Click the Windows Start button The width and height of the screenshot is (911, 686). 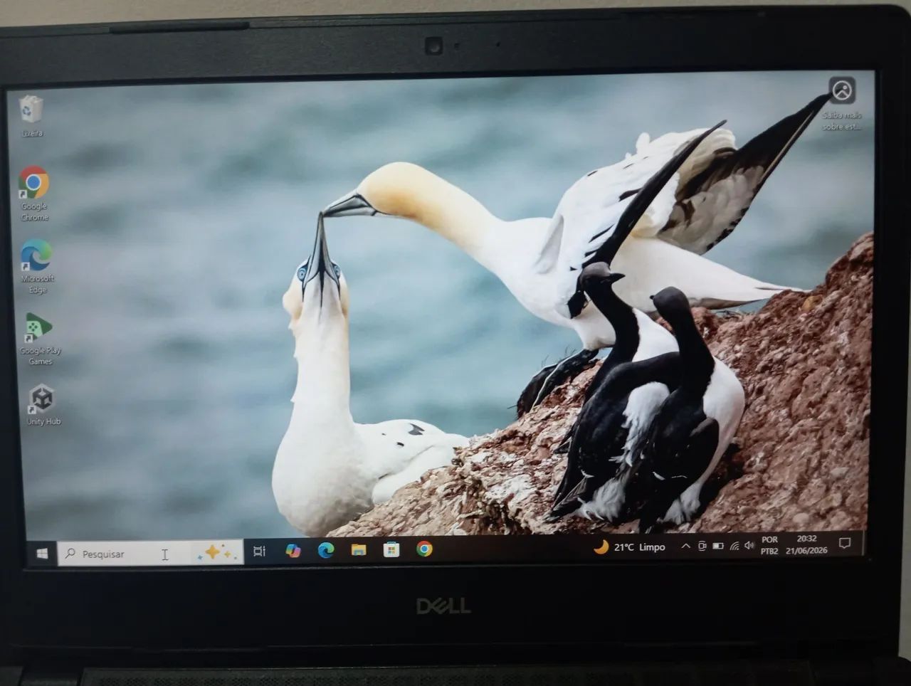click(43, 553)
